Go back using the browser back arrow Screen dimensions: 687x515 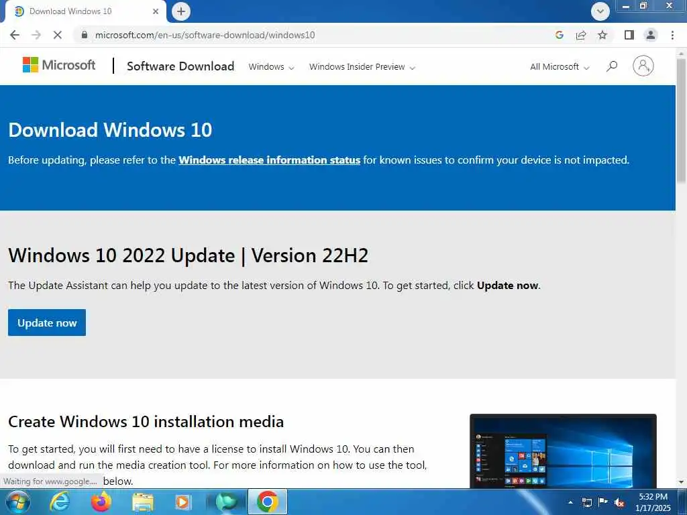15,35
